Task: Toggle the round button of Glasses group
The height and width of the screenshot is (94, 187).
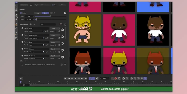Action: (x=22, y=49)
